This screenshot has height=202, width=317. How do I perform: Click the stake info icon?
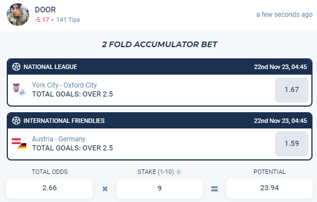[x=178, y=172]
